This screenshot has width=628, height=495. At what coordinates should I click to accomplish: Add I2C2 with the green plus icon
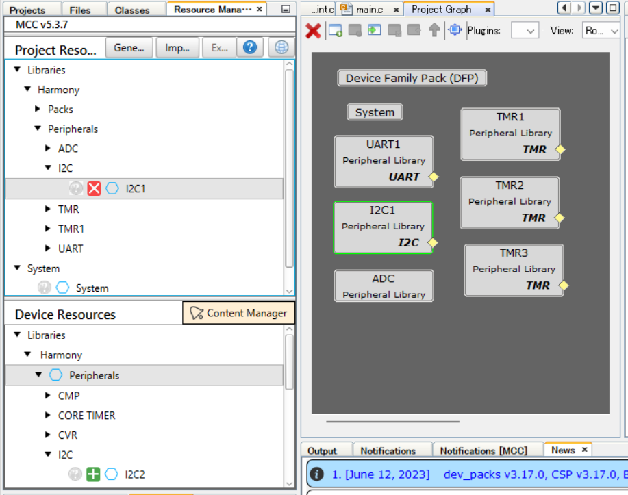[x=93, y=474]
